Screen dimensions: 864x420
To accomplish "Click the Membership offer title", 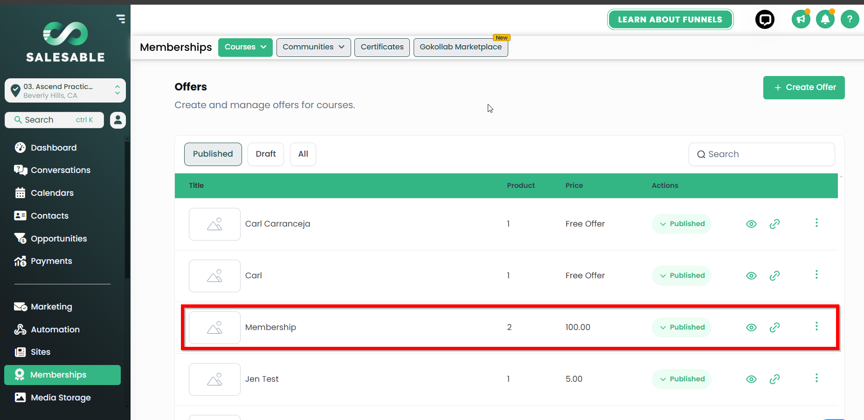I will 270,327.
